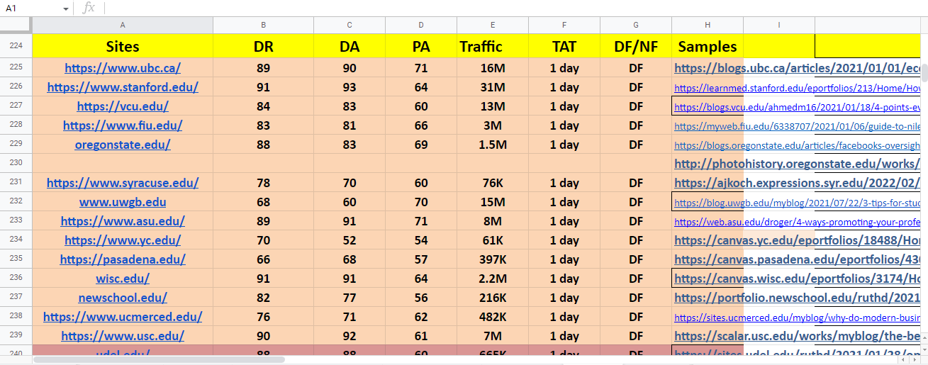The width and height of the screenshot is (928, 365).
Task: Open the https://www.usc.edu/ link
Action: [x=123, y=336]
